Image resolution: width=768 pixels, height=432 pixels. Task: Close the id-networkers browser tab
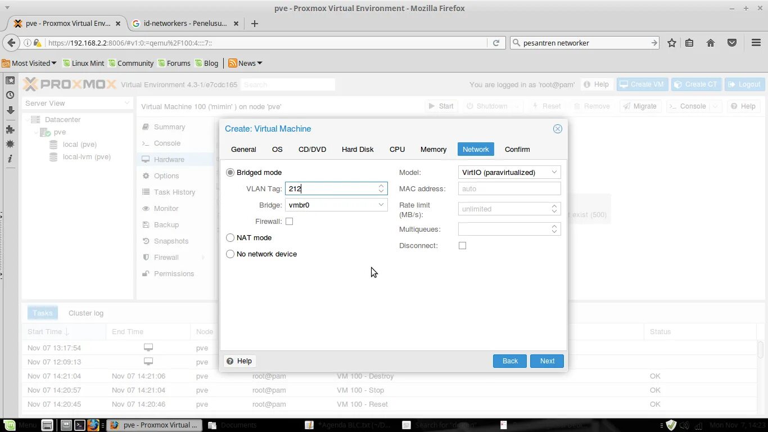pos(236,24)
